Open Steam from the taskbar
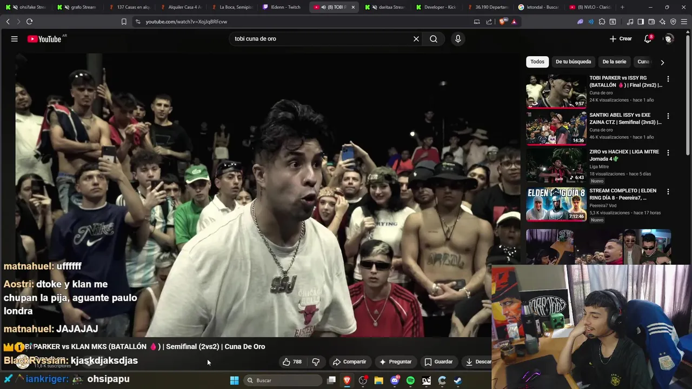692x389 pixels. tap(457, 380)
